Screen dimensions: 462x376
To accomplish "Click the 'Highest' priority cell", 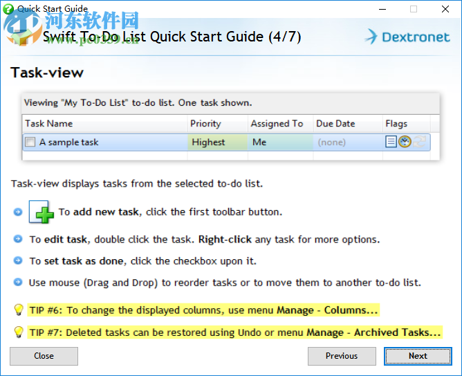I will [218, 142].
